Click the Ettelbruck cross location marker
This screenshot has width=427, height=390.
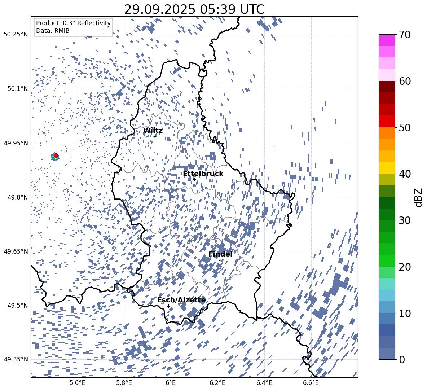tap(194, 179)
